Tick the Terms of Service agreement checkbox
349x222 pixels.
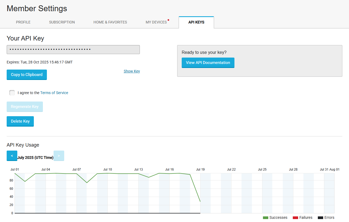click(12, 93)
